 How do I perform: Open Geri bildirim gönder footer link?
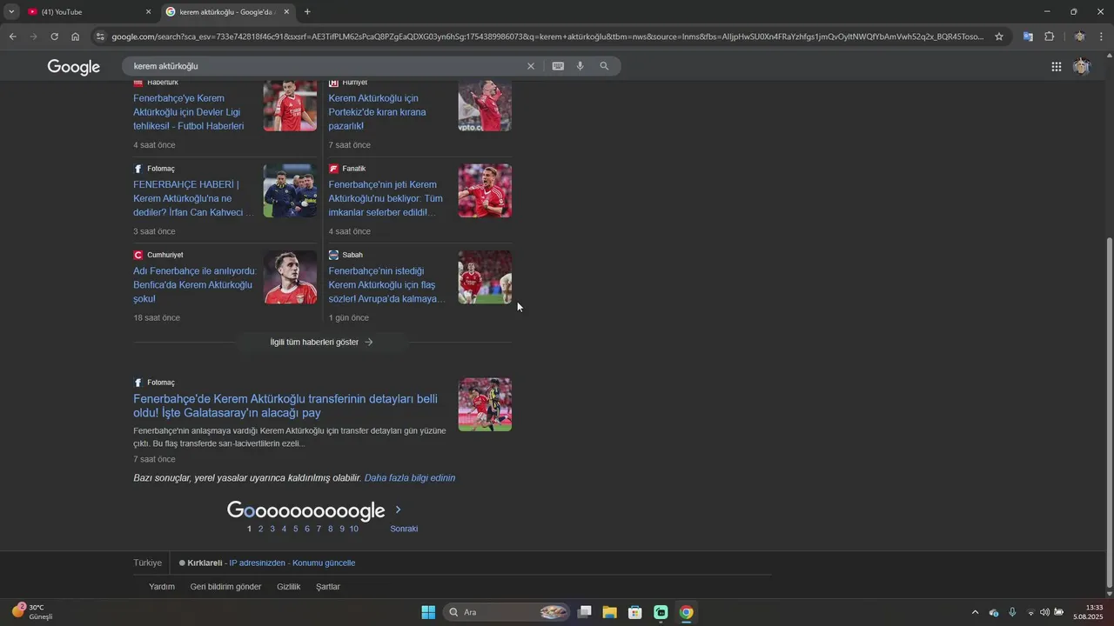point(225,587)
